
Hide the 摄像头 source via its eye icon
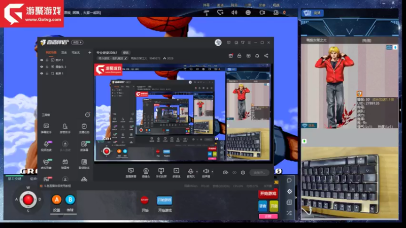[42, 67]
